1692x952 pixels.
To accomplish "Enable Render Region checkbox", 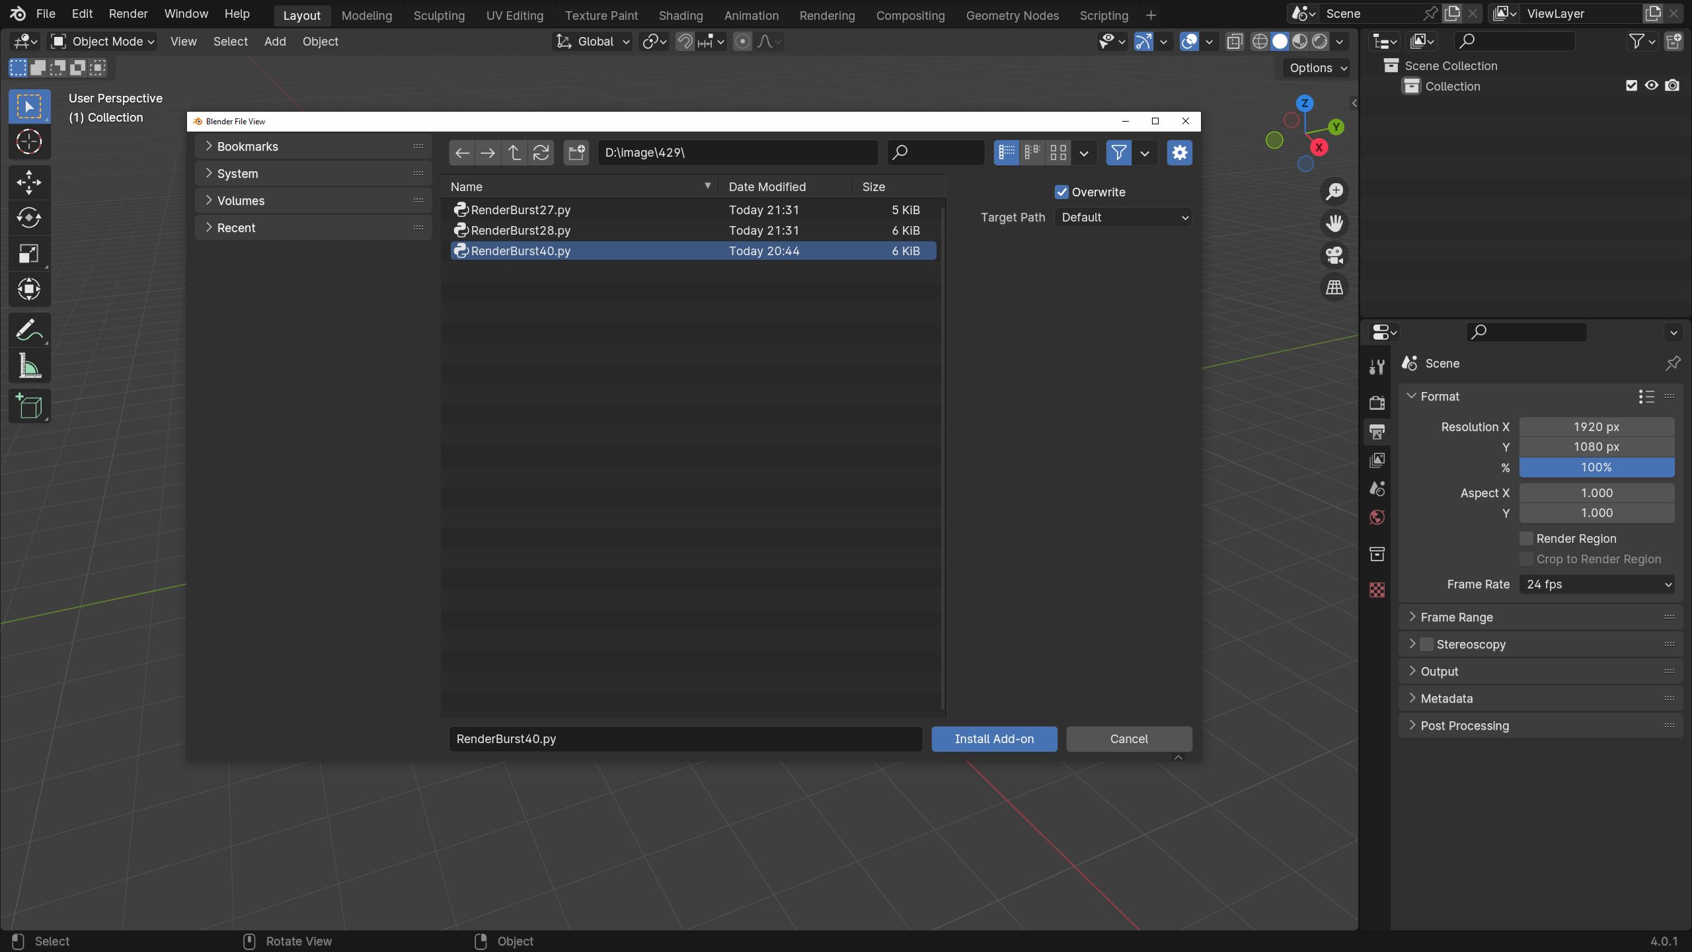I will (x=1526, y=539).
